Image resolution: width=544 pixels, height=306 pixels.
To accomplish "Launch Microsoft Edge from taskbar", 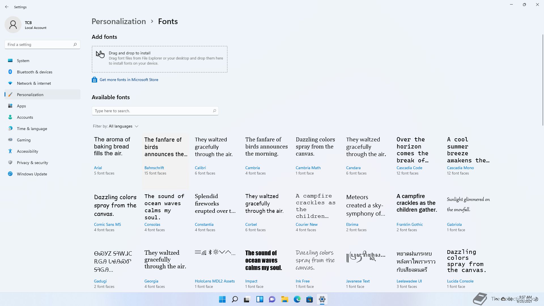I will 297,299.
